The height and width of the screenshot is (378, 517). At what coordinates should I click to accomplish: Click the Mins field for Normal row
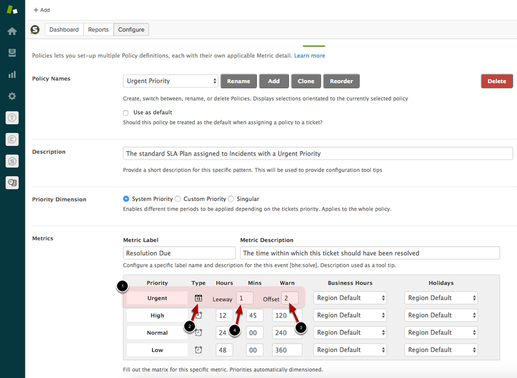[x=255, y=333]
